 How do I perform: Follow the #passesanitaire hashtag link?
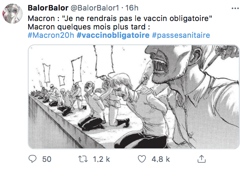pyautogui.click(x=181, y=35)
